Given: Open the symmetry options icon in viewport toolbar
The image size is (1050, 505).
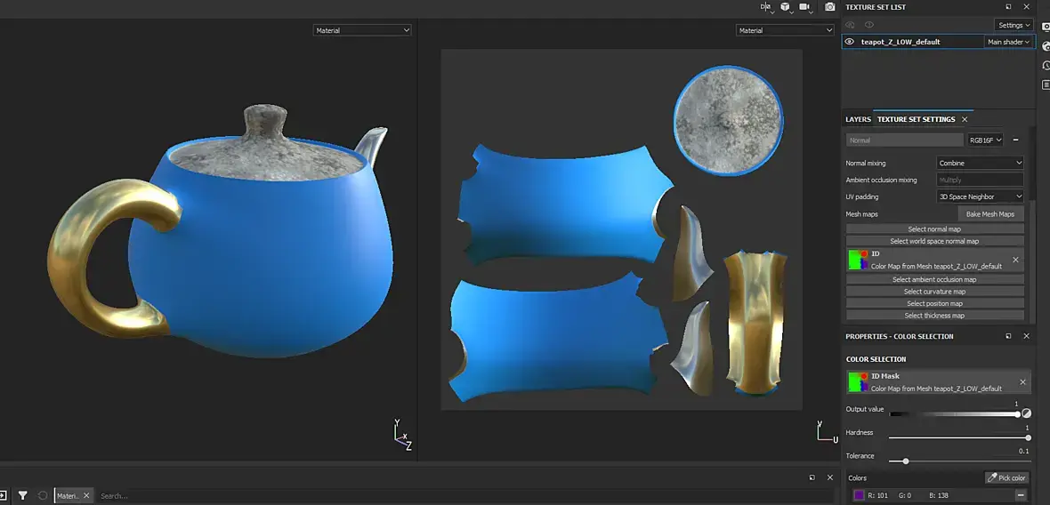Looking at the screenshot, I should [x=766, y=7].
